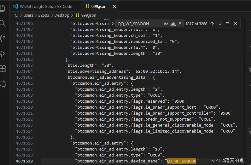
Task: Click line number 4671505
Action: click(x=24, y=77)
